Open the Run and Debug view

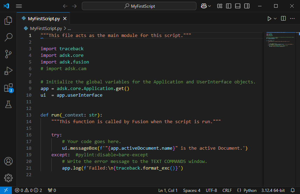tap(8, 71)
